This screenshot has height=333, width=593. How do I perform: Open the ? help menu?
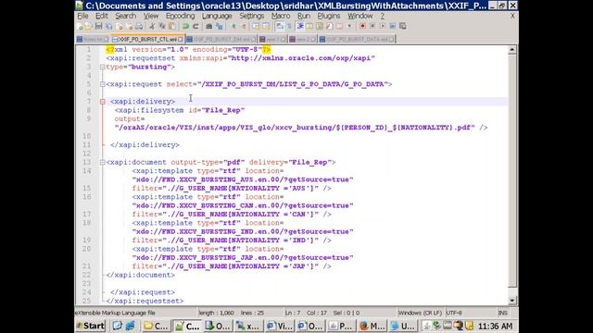point(383,16)
